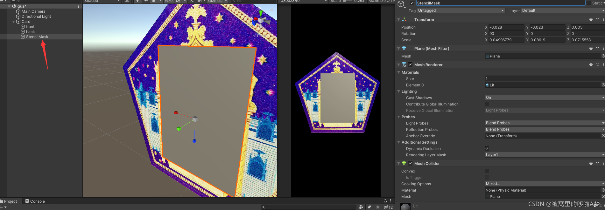Open Anchor Override object picker

(x=603, y=136)
